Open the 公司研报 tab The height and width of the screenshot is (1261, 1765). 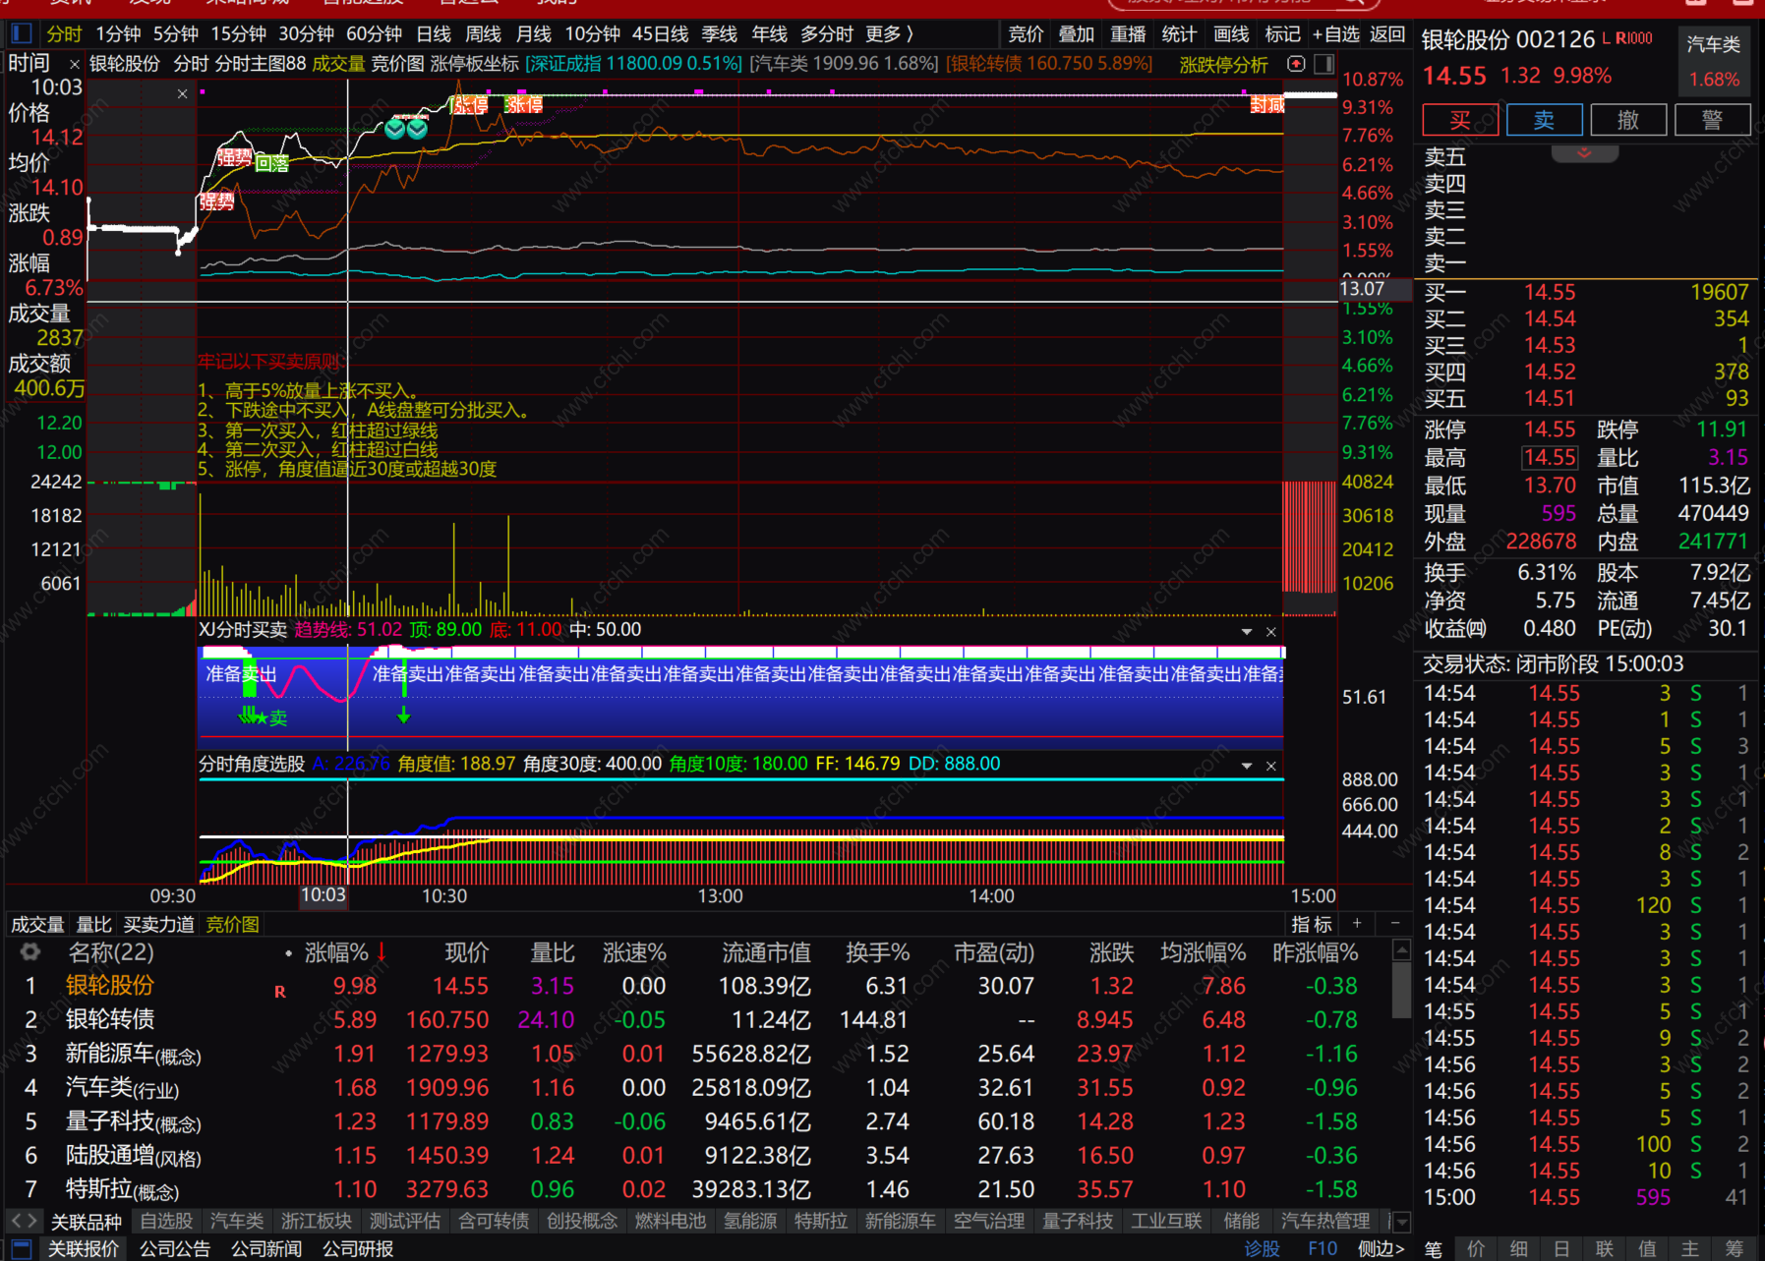pos(358,1249)
